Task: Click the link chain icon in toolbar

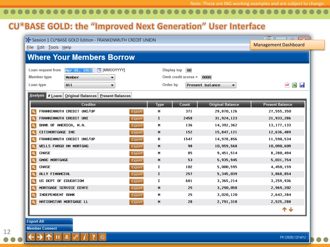Action: click(x=75, y=237)
